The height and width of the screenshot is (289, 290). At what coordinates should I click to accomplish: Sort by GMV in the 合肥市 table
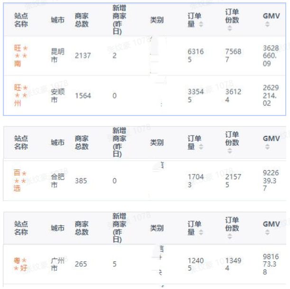tap(268, 147)
